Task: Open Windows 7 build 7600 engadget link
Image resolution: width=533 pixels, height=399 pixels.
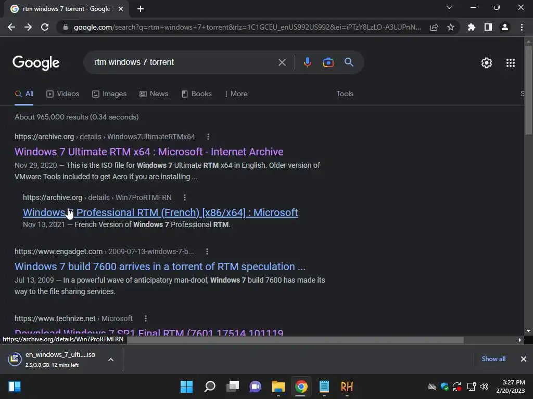Action: 160,267
